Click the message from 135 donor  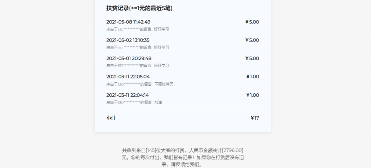coord(138,29)
